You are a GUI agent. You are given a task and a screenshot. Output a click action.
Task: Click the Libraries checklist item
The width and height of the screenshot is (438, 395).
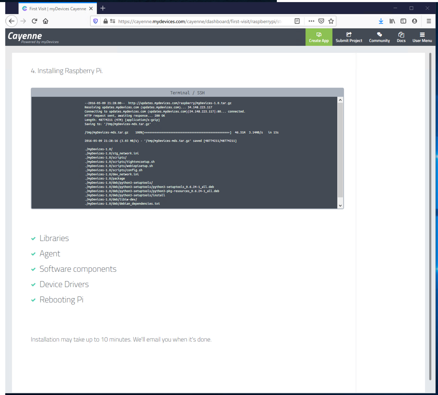54,238
